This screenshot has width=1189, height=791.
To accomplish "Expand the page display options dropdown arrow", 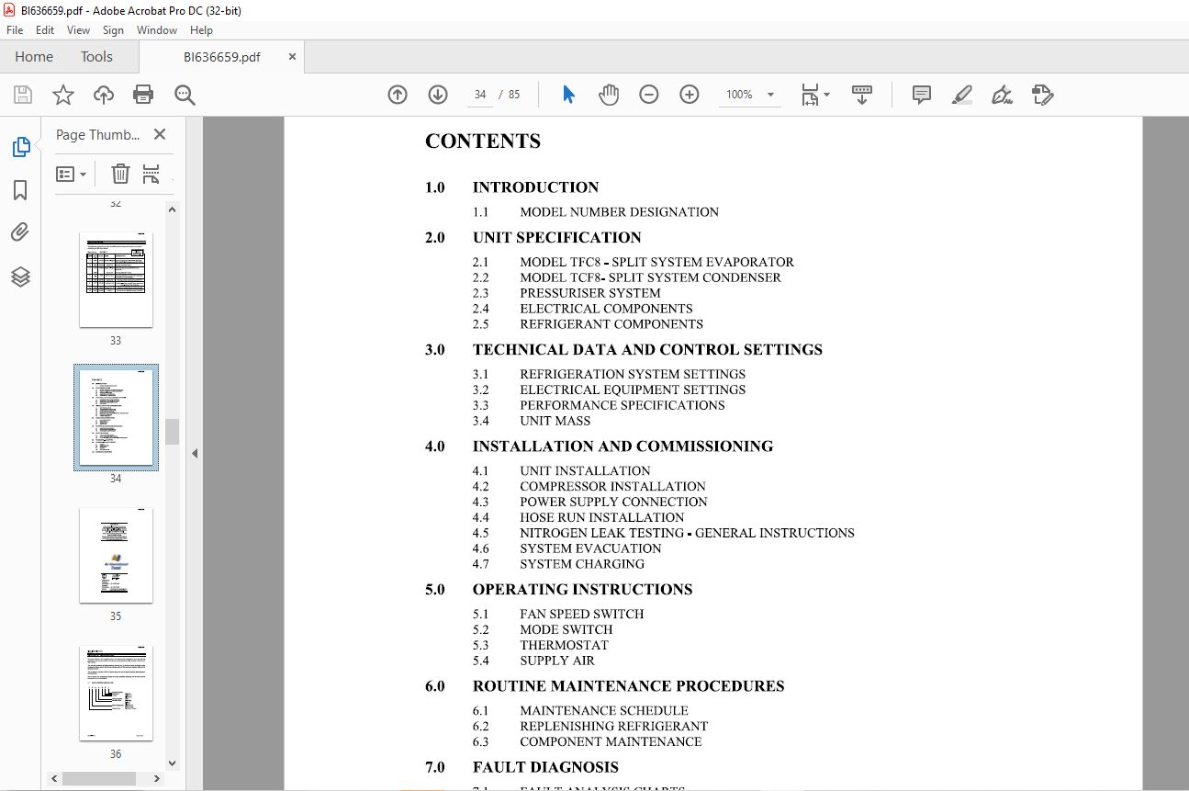I will tap(826, 95).
